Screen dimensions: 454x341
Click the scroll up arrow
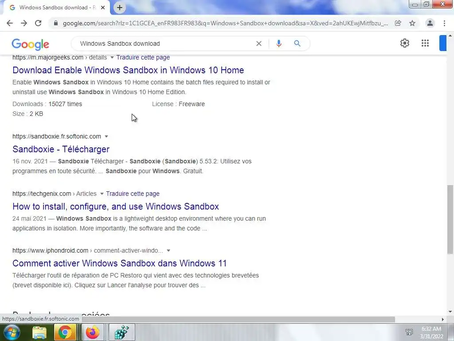click(450, 36)
